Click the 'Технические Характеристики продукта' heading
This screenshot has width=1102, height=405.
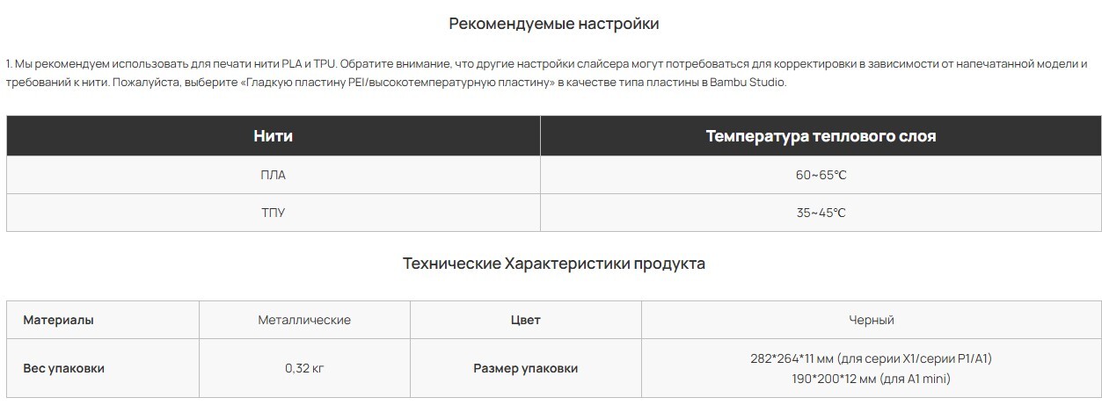point(553,263)
